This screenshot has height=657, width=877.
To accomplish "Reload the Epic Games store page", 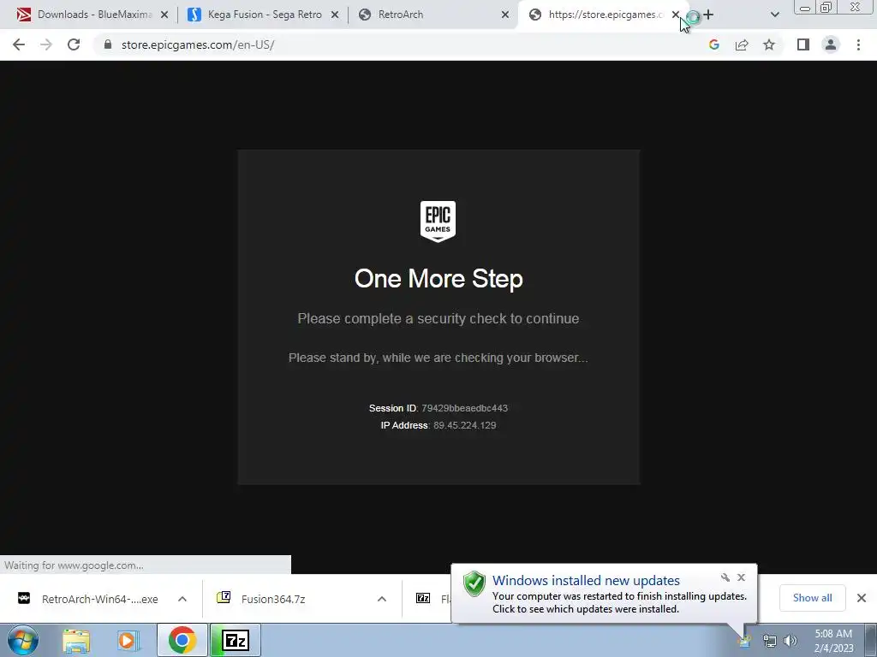I will coord(74,44).
